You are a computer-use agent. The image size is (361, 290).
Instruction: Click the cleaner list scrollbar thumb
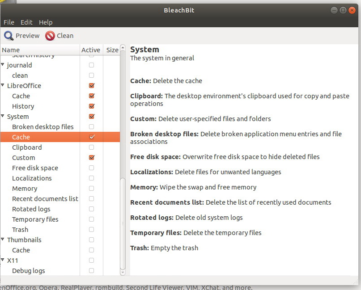123,223
